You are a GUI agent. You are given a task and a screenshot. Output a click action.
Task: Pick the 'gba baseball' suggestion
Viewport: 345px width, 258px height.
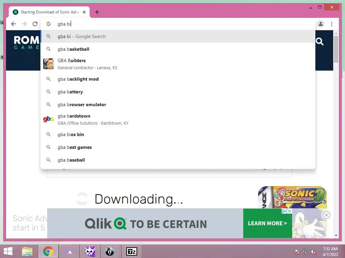tap(178, 160)
